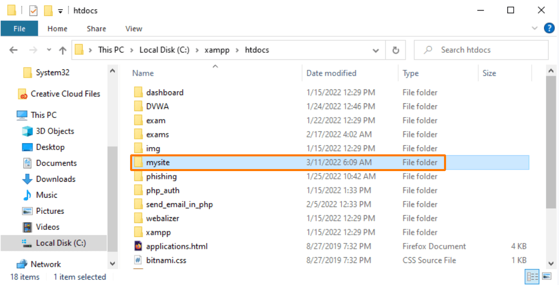
Task: Select Network in the navigation pane
Action: (x=45, y=264)
